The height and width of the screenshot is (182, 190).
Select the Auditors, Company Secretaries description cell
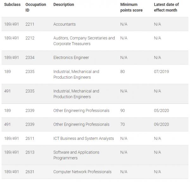pyautogui.click(x=84, y=41)
